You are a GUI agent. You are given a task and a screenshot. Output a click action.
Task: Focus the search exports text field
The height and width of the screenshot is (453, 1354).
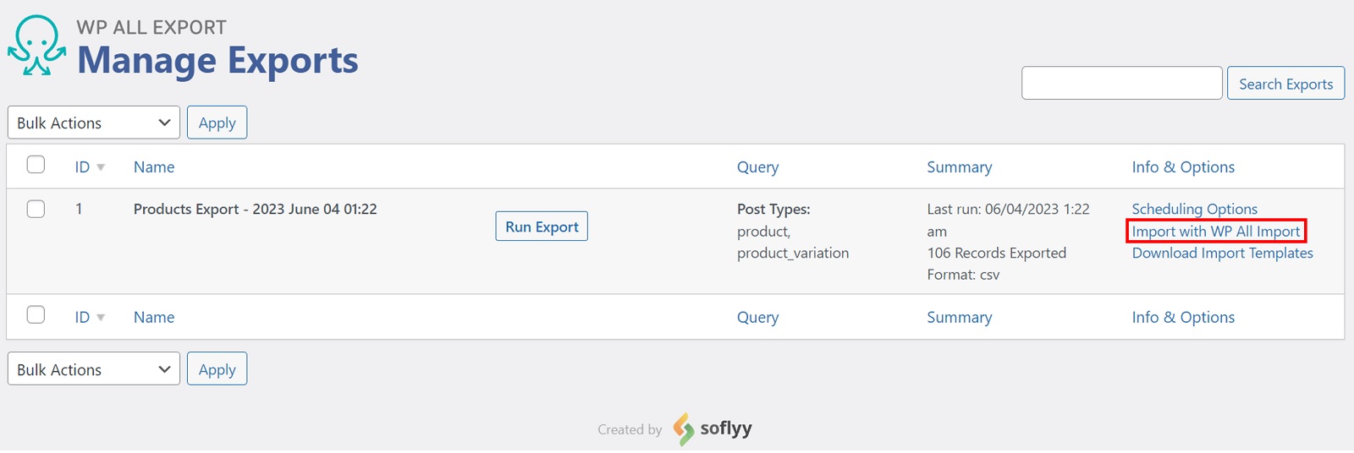pos(1121,84)
